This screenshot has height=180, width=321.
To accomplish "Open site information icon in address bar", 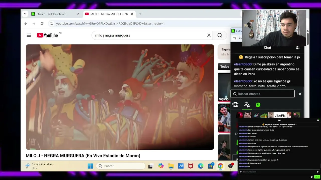I will (x=52, y=23).
